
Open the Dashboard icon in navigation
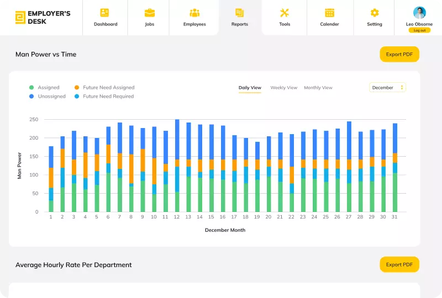click(105, 13)
